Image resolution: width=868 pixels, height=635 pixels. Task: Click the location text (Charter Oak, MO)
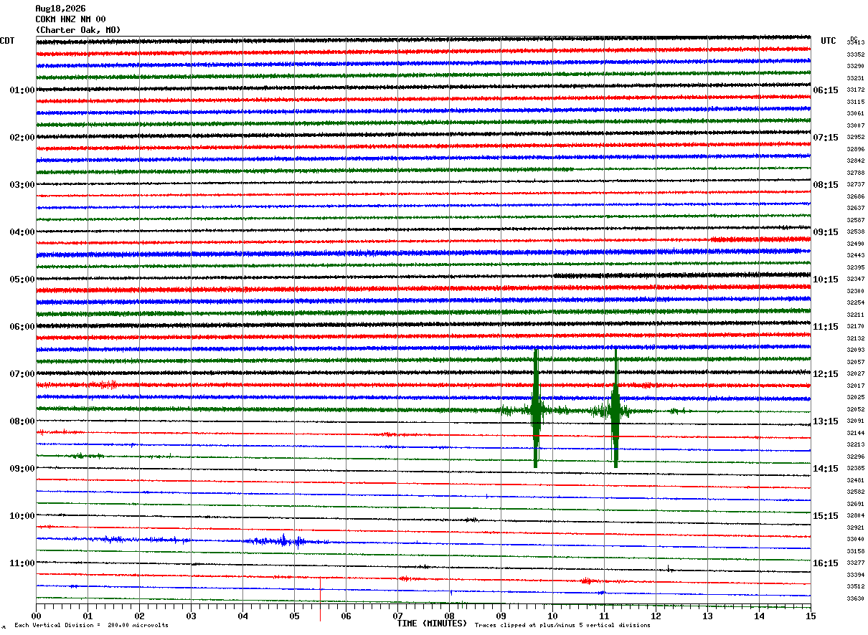78,30
